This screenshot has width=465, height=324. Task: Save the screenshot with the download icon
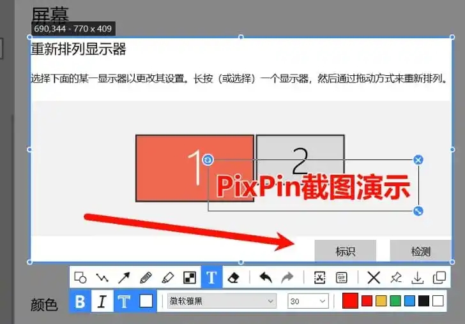[x=418, y=277]
